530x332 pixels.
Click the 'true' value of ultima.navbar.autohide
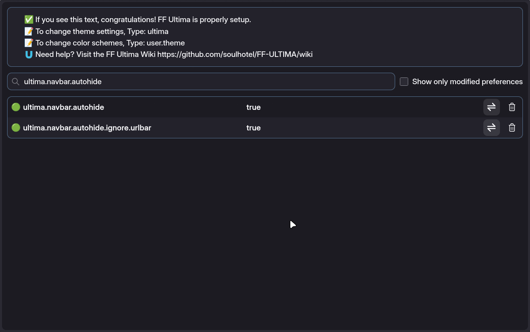pos(254,107)
